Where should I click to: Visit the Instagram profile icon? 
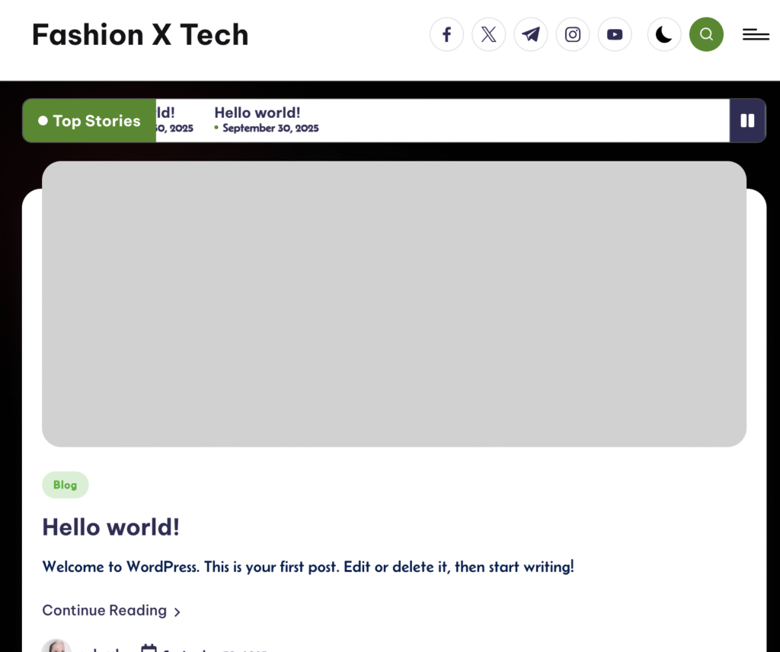point(573,34)
